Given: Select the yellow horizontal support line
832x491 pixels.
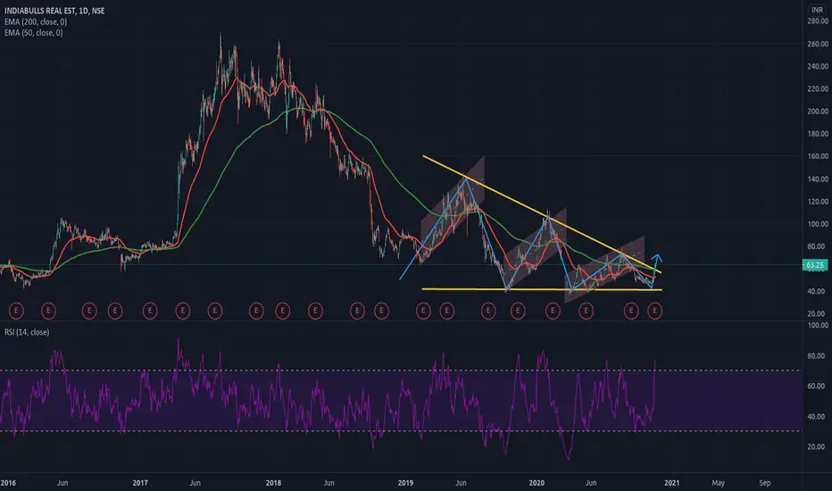Looking at the screenshot, I should point(541,289).
